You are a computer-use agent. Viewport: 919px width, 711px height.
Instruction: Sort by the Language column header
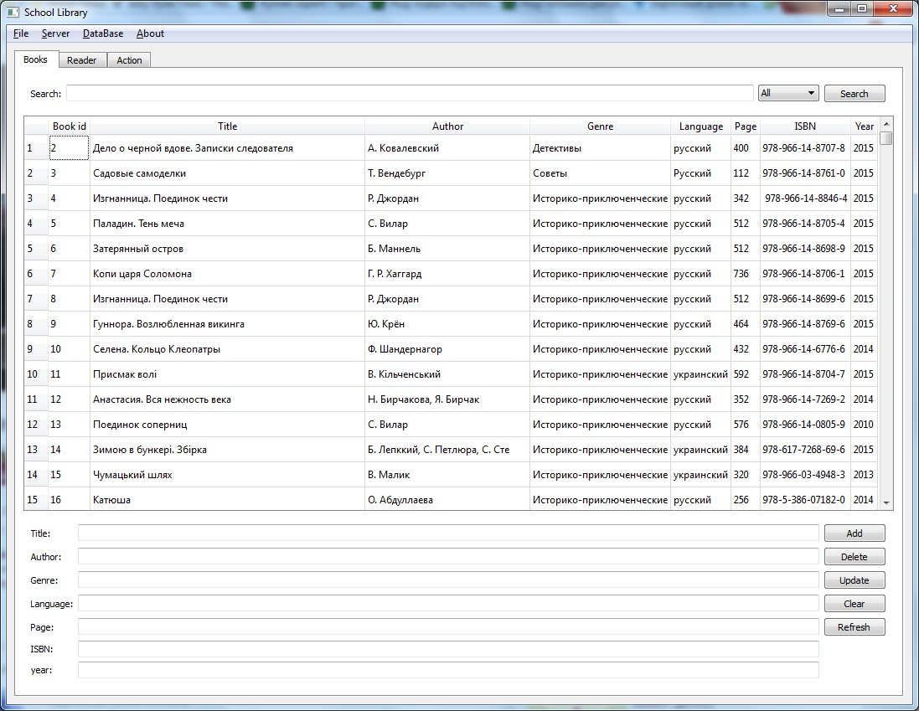(701, 126)
